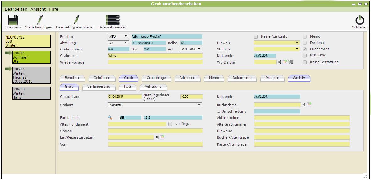Open calendar picker for Ein/Reparaturdatum
This screenshot has height=180, width=371.
point(162,137)
